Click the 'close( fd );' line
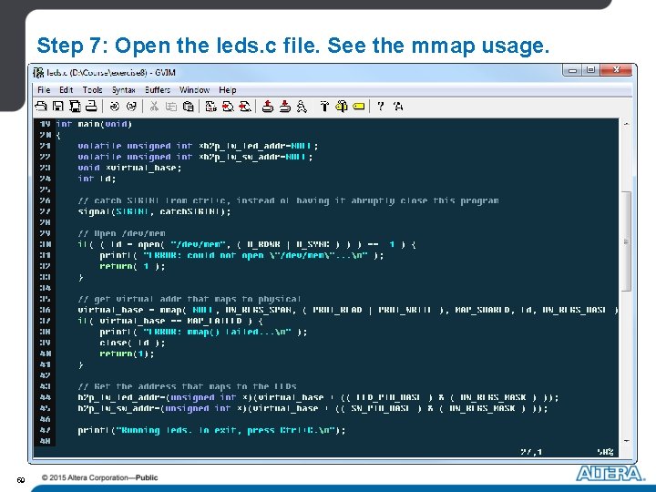The width and height of the screenshot is (656, 492). point(132,343)
